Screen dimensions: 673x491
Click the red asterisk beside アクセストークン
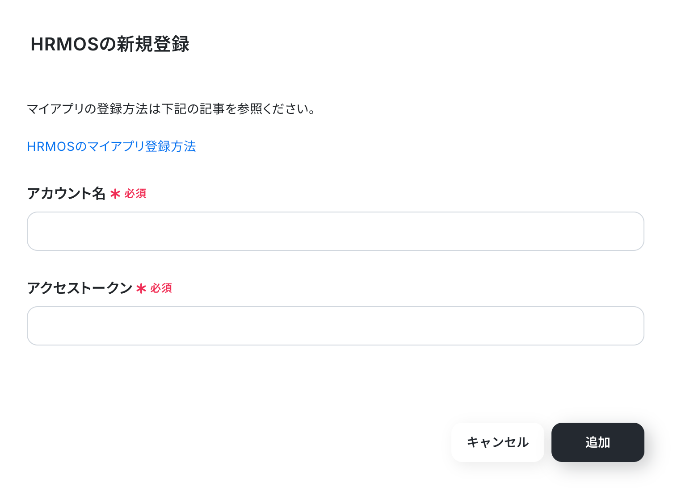tap(141, 289)
